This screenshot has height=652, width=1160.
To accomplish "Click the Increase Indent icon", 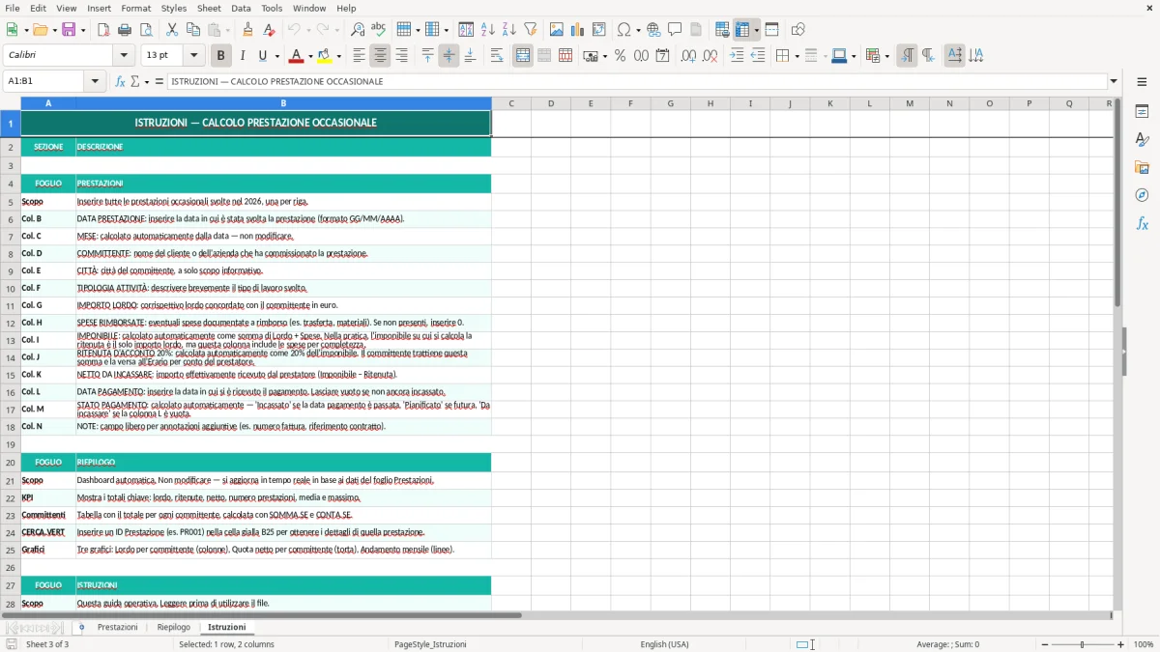I will click(737, 56).
